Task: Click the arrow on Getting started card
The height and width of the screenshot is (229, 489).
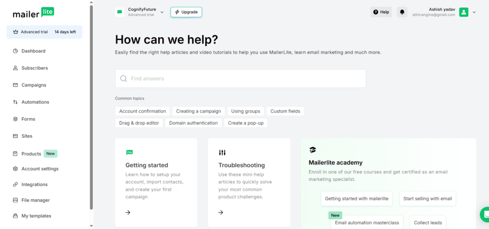Action: (128, 212)
